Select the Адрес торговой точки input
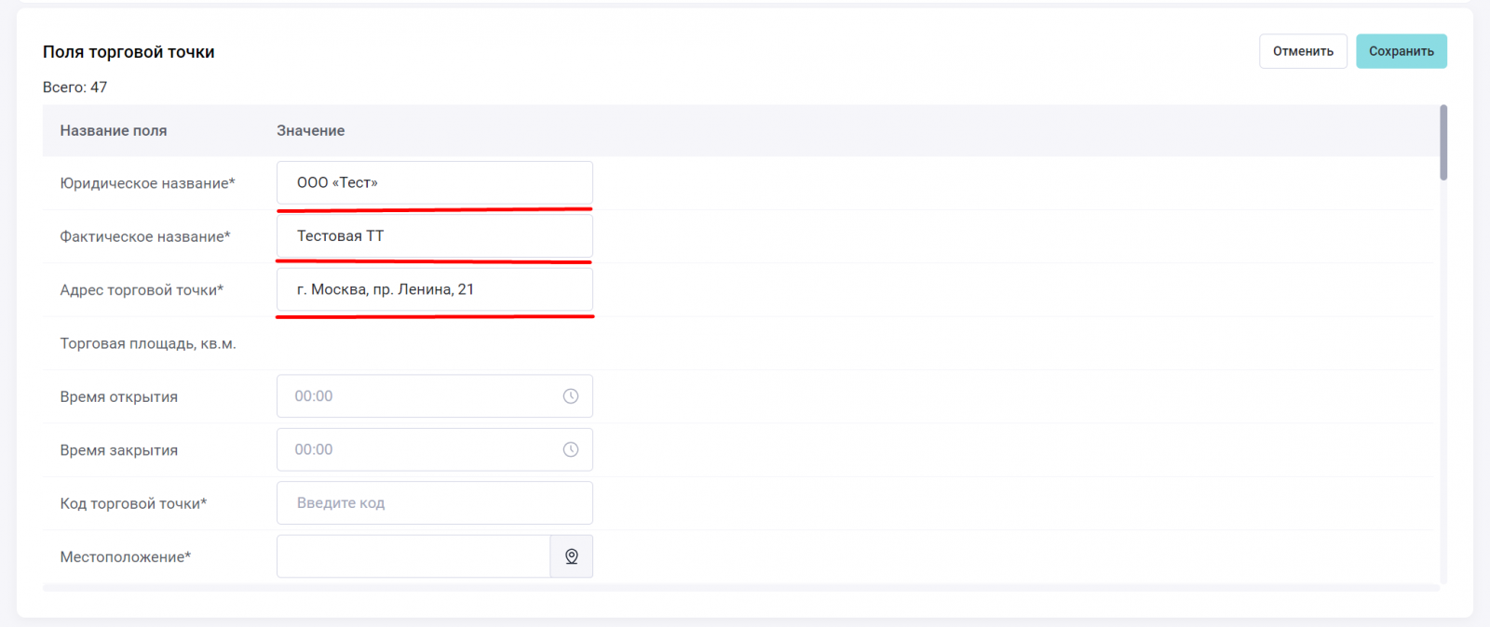 (434, 289)
